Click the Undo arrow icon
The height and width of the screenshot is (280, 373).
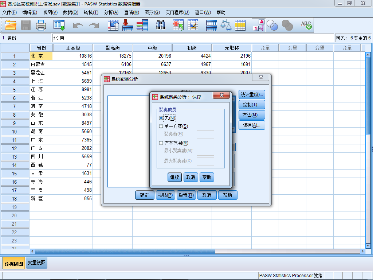coord(78,25)
